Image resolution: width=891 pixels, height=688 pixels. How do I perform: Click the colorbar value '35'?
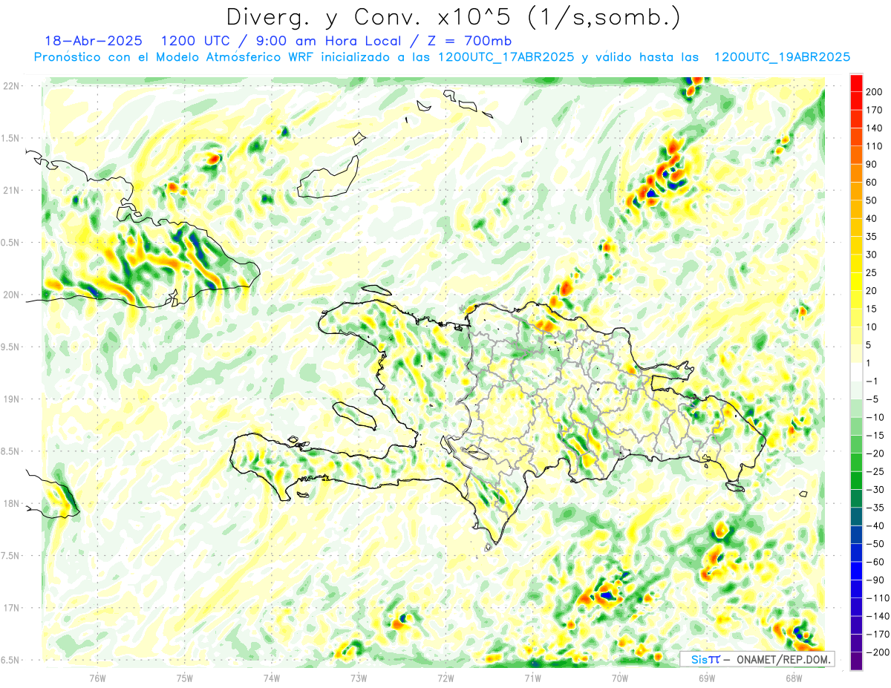[872, 237]
